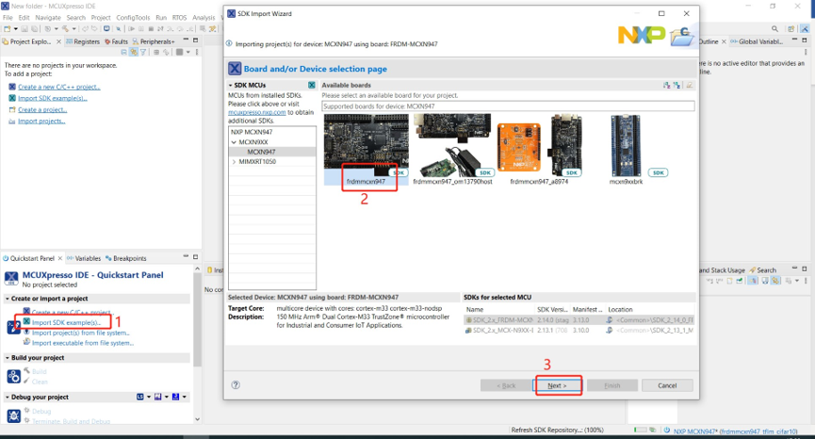Open dropdown arrow beside gray square in Project Explorer
This screenshot has height=439, width=815.
[x=187, y=52]
